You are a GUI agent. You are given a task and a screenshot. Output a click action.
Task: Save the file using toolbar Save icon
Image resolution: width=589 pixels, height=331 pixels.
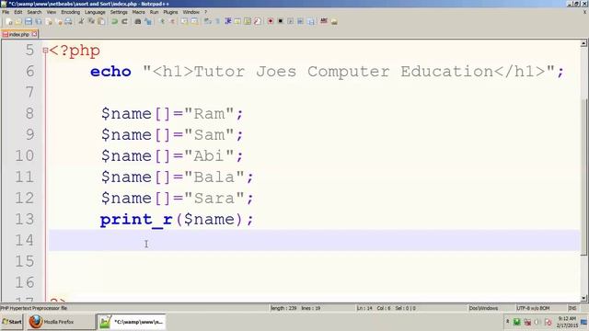(x=29, y=21)
